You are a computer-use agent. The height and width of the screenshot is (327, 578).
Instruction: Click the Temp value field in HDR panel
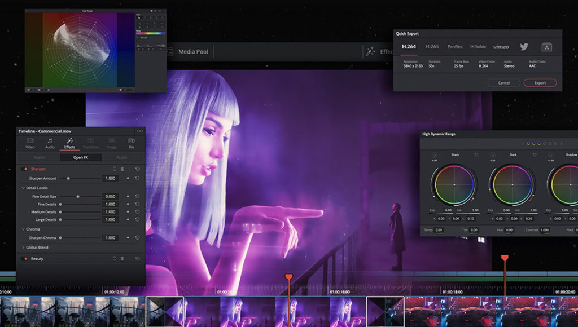click(x=439, y=230)
